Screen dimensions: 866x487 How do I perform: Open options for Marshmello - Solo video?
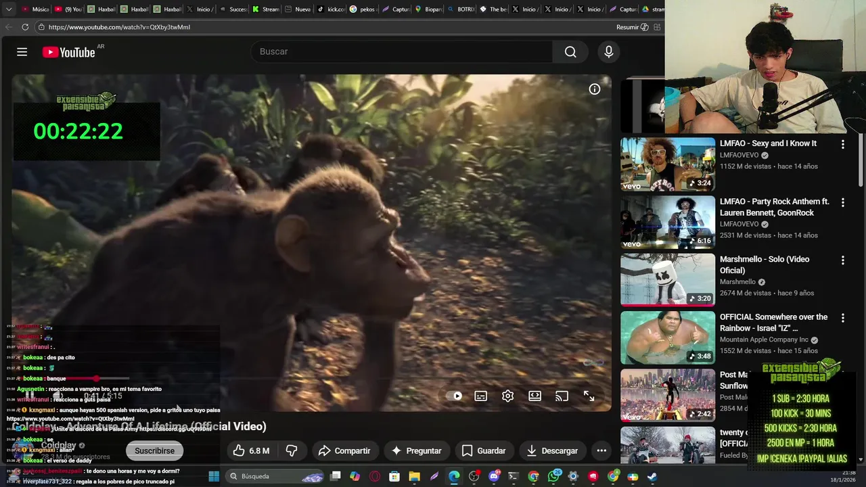[x=842, y=260]
